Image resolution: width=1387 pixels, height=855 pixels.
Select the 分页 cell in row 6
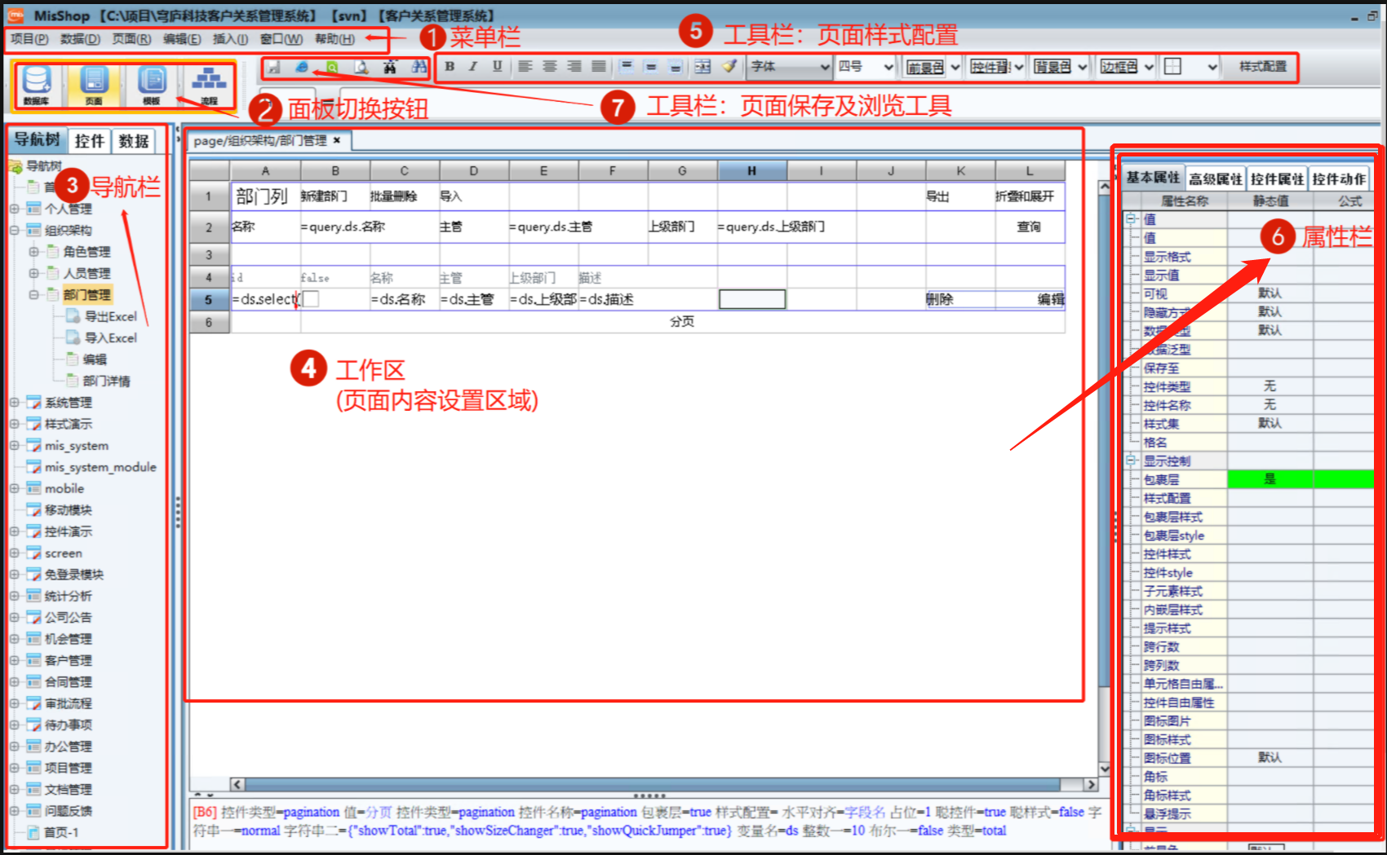click(682, 321)
